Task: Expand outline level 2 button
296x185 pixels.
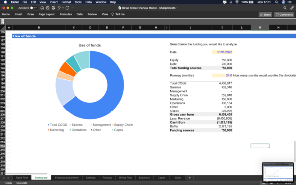Action: point(3,23)
